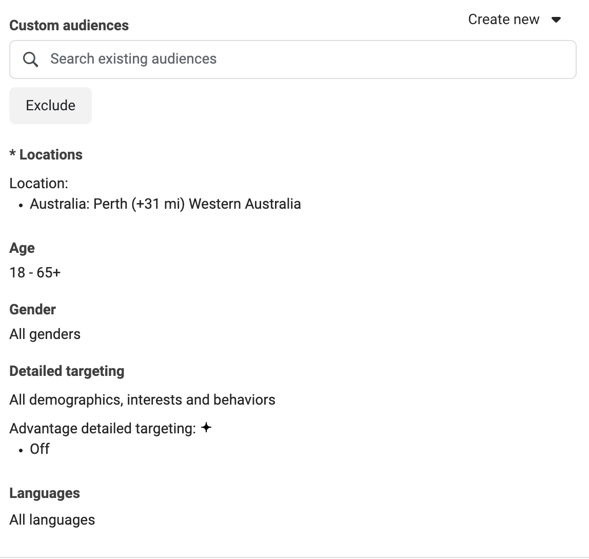Select the Gender section heading

coord(33,310)
